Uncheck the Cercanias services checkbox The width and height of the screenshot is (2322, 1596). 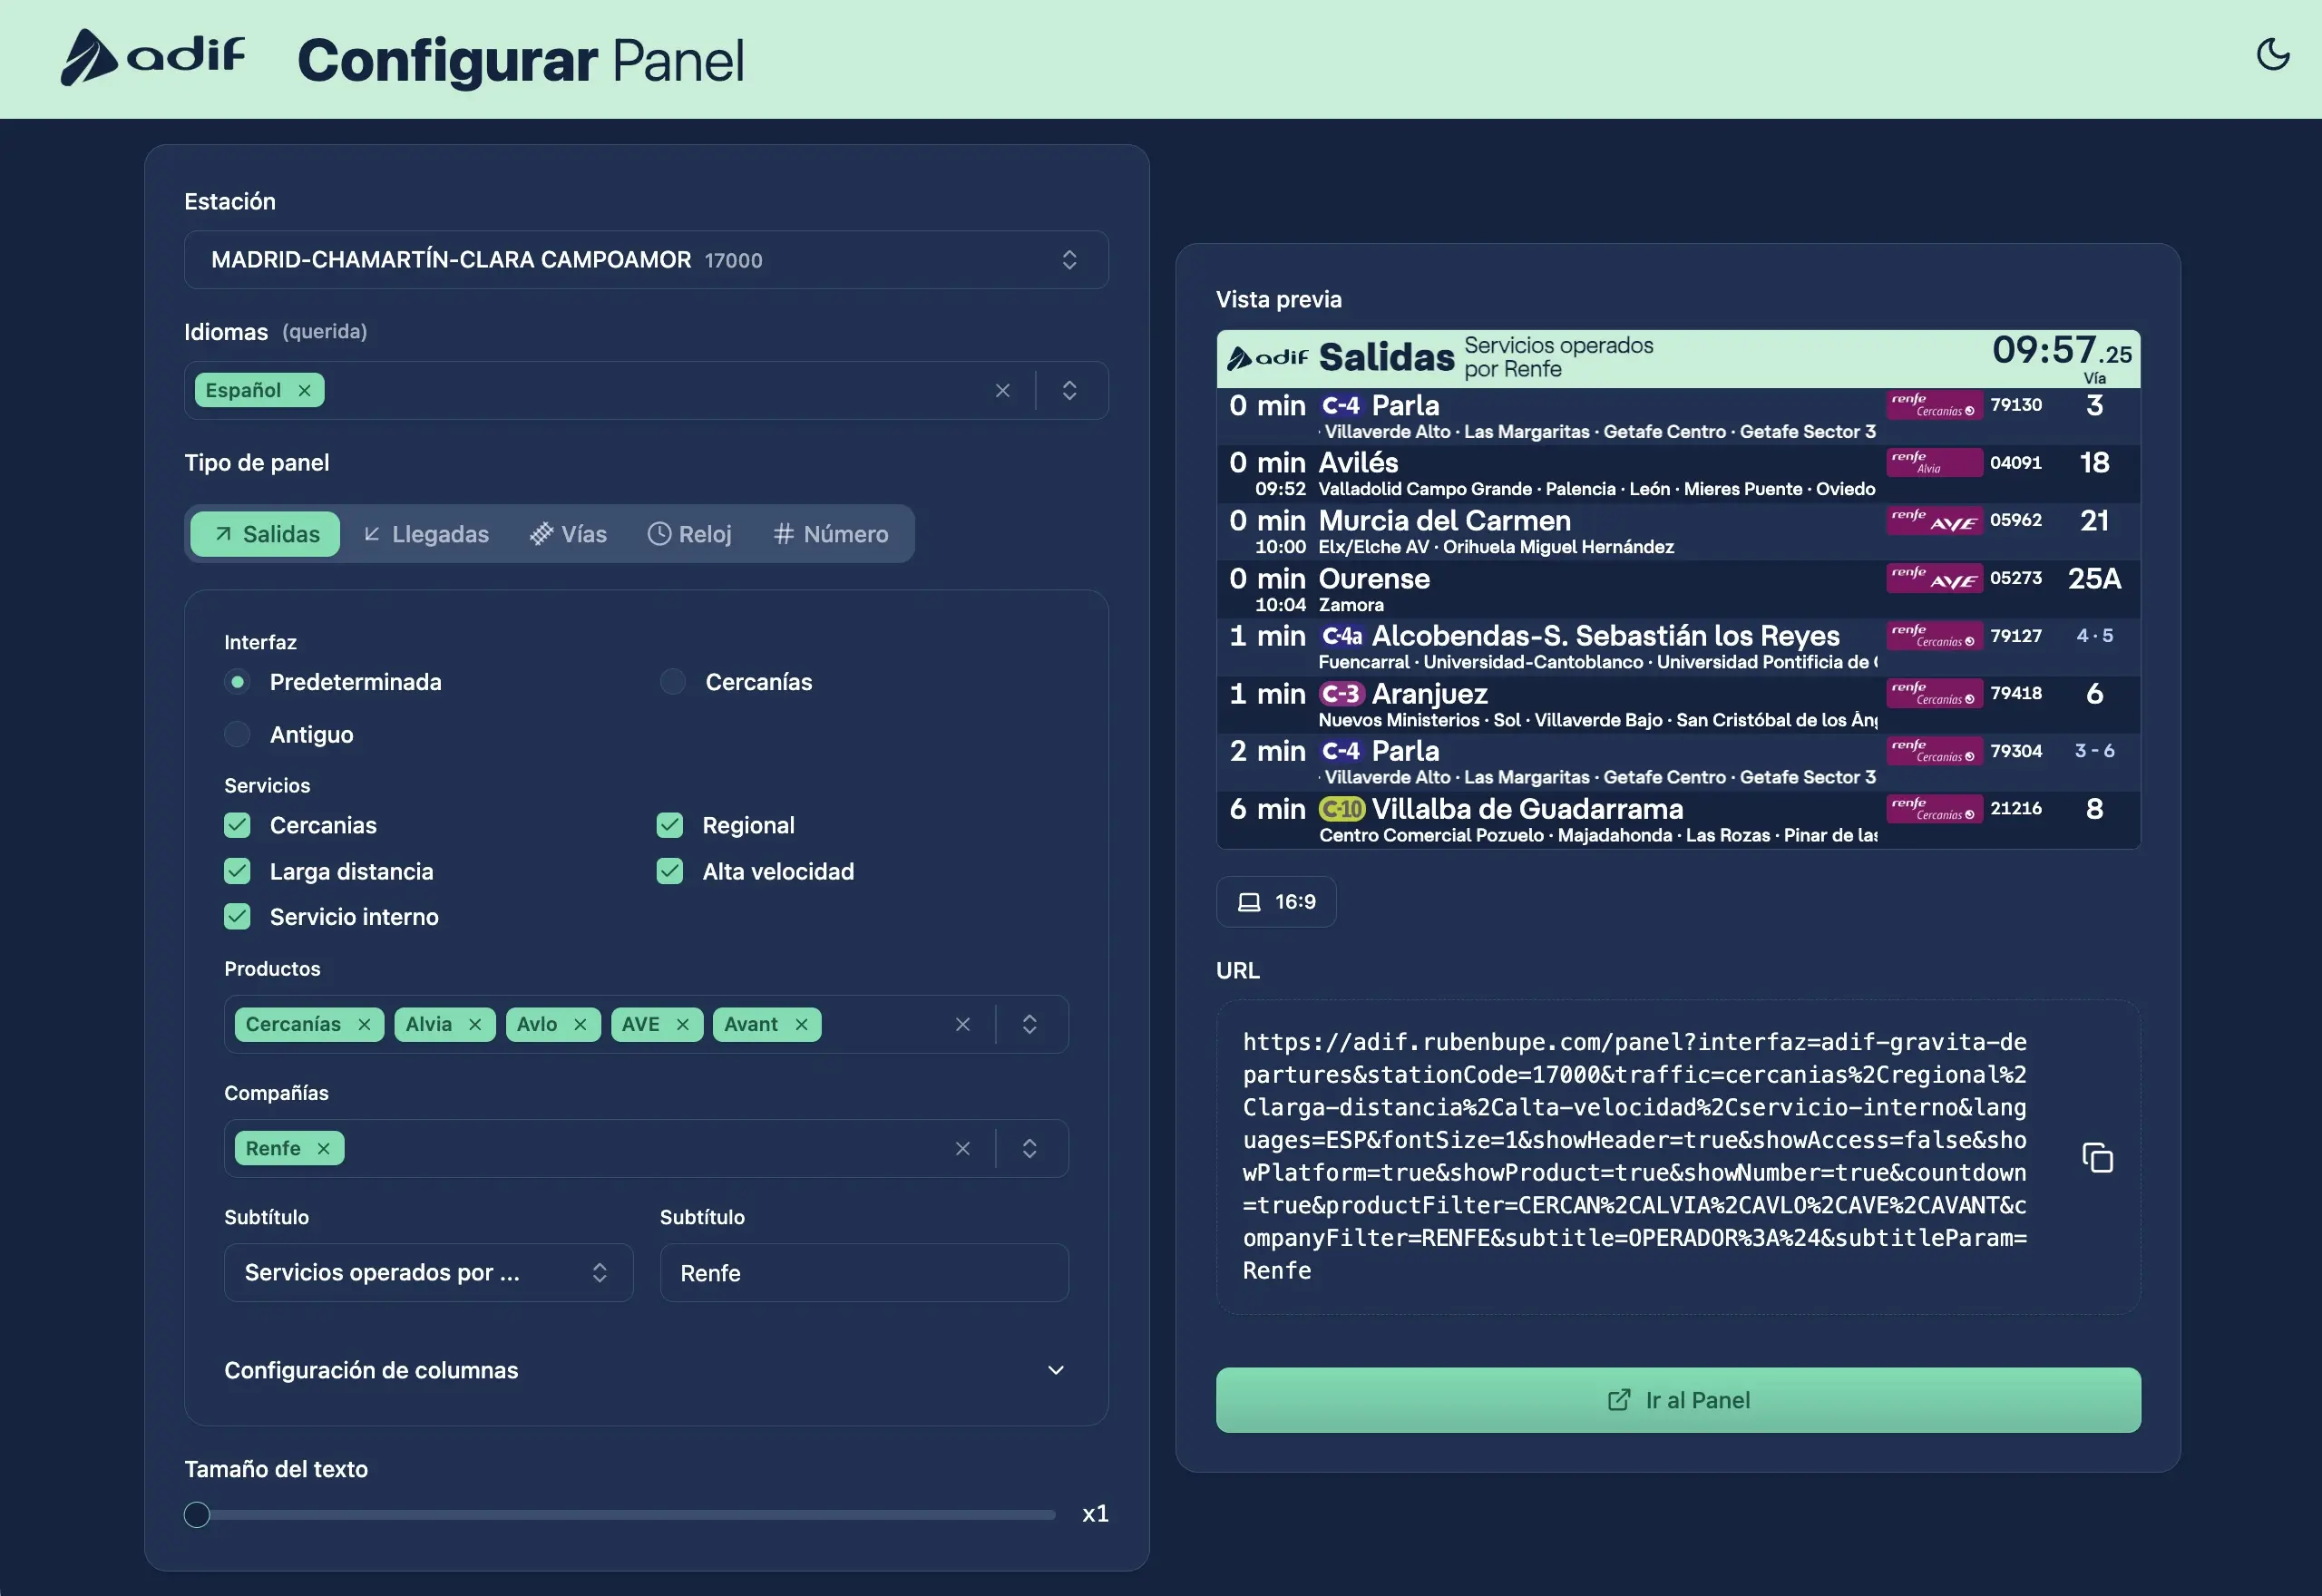tap(237, 826)
